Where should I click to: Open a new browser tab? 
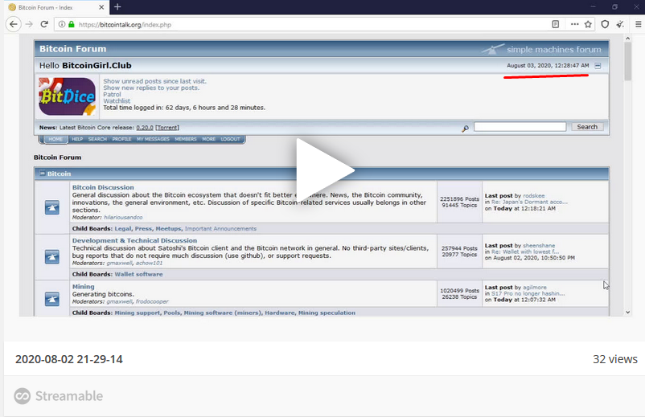117,7
